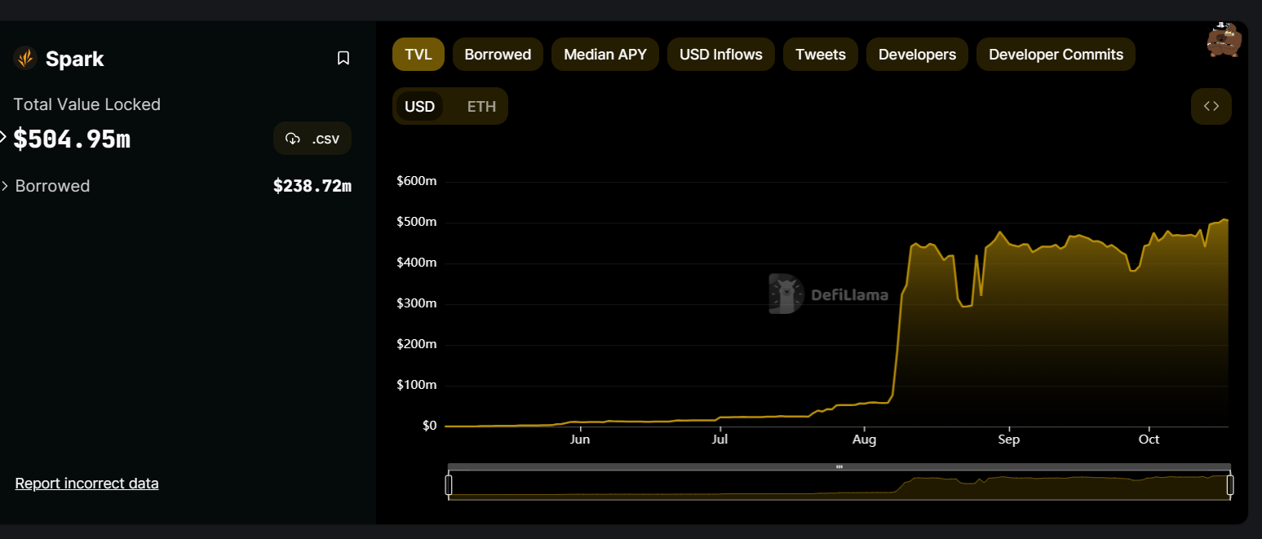Click the $500m y-axis label

[417, 222]
